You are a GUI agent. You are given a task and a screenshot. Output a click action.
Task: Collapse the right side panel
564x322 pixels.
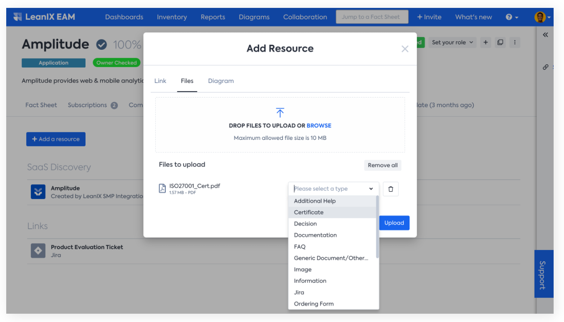click(545, 35)
